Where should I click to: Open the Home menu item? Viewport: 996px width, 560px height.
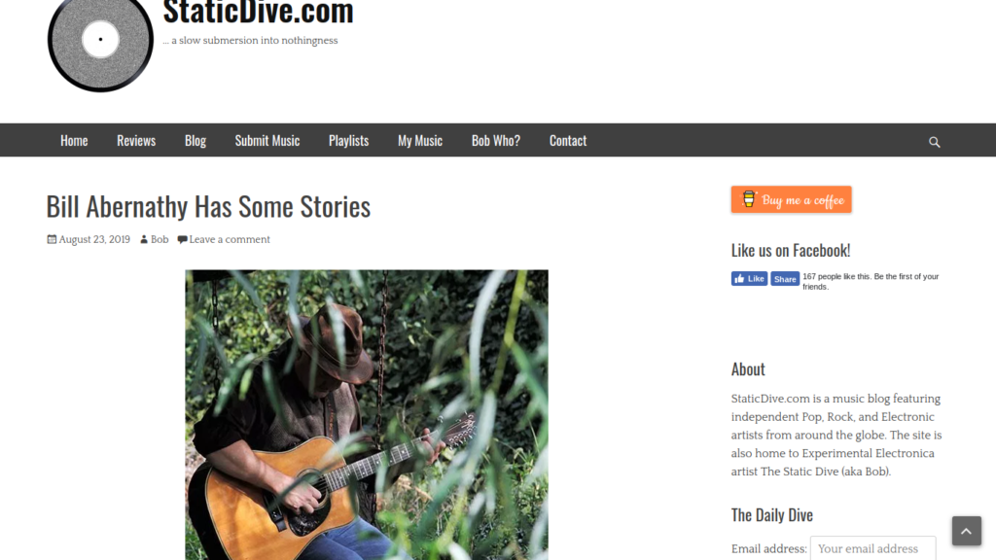pos(74,140)
